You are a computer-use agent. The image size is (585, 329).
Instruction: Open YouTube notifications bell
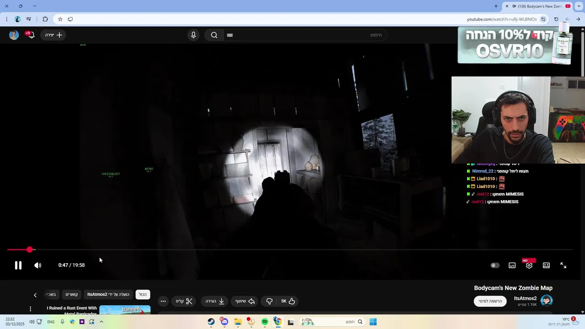coord(31,35)
